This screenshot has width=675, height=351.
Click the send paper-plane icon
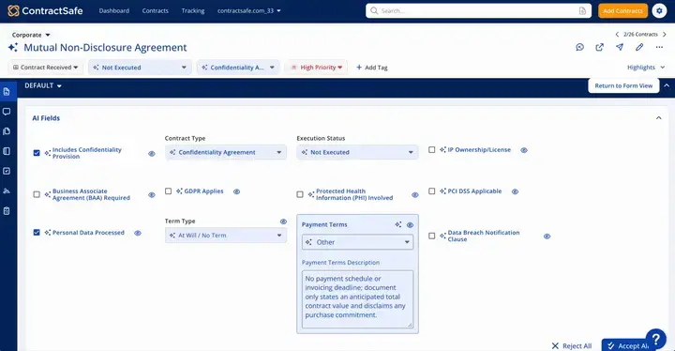tap(620, 47)
